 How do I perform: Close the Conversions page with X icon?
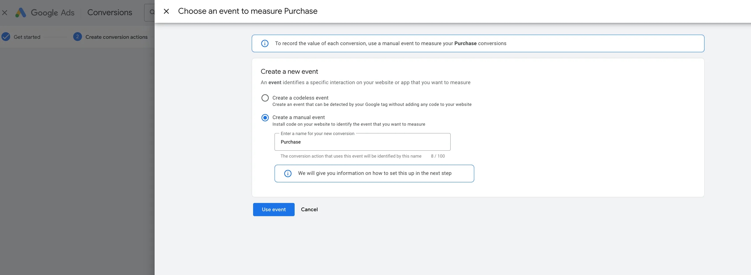click(5, 13)
